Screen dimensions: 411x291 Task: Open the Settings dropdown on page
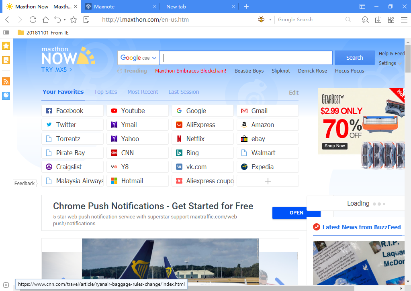point(390,63)
